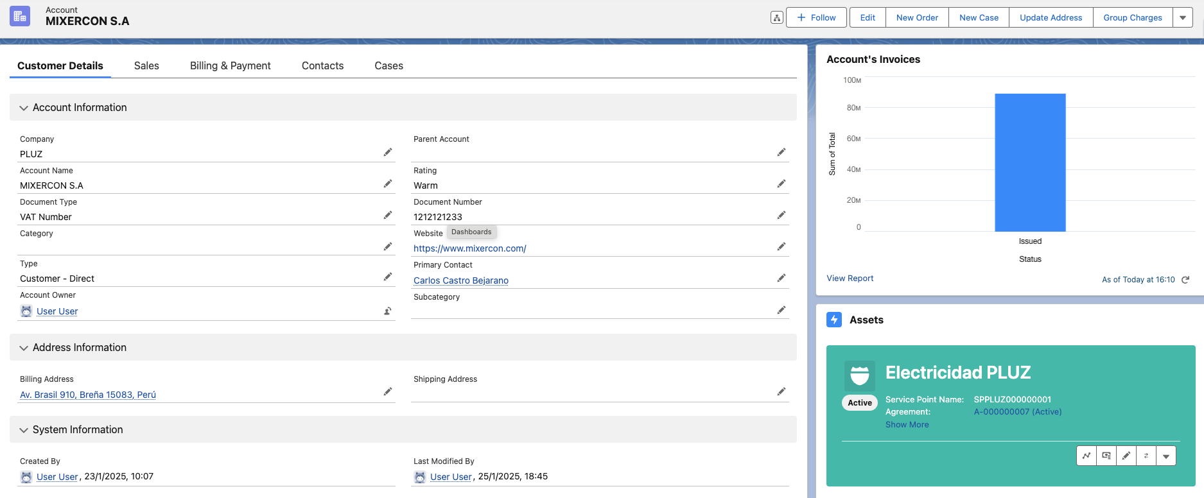Click the Electricidad PLUZ asset title

(x=958, y=372)
